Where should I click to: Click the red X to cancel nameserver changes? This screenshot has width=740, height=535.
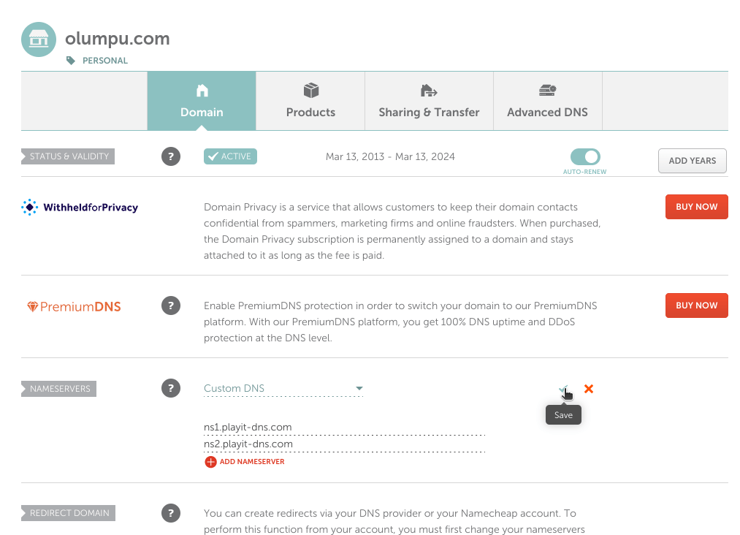[x=589, y=389]
